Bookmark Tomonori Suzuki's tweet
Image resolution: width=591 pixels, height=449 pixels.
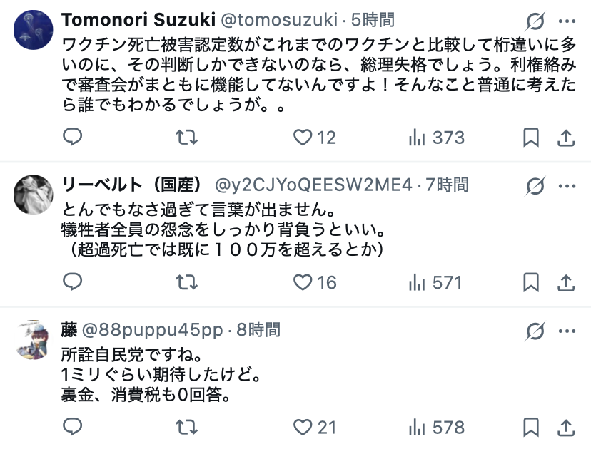click(530, 137)
